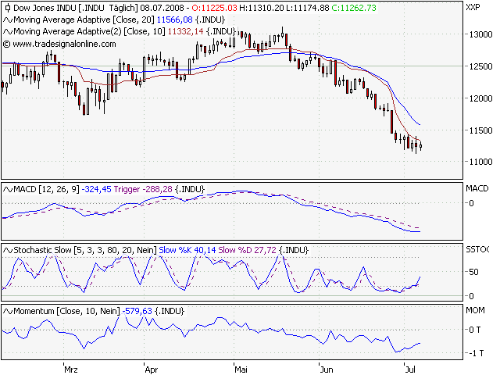500x375 pixels.
Task: Click the MACD axis label on right
Action: tap(477, 189)
